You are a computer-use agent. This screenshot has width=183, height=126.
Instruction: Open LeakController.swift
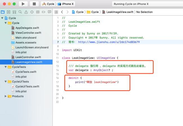pyautogui.click(x=26, y=57)
